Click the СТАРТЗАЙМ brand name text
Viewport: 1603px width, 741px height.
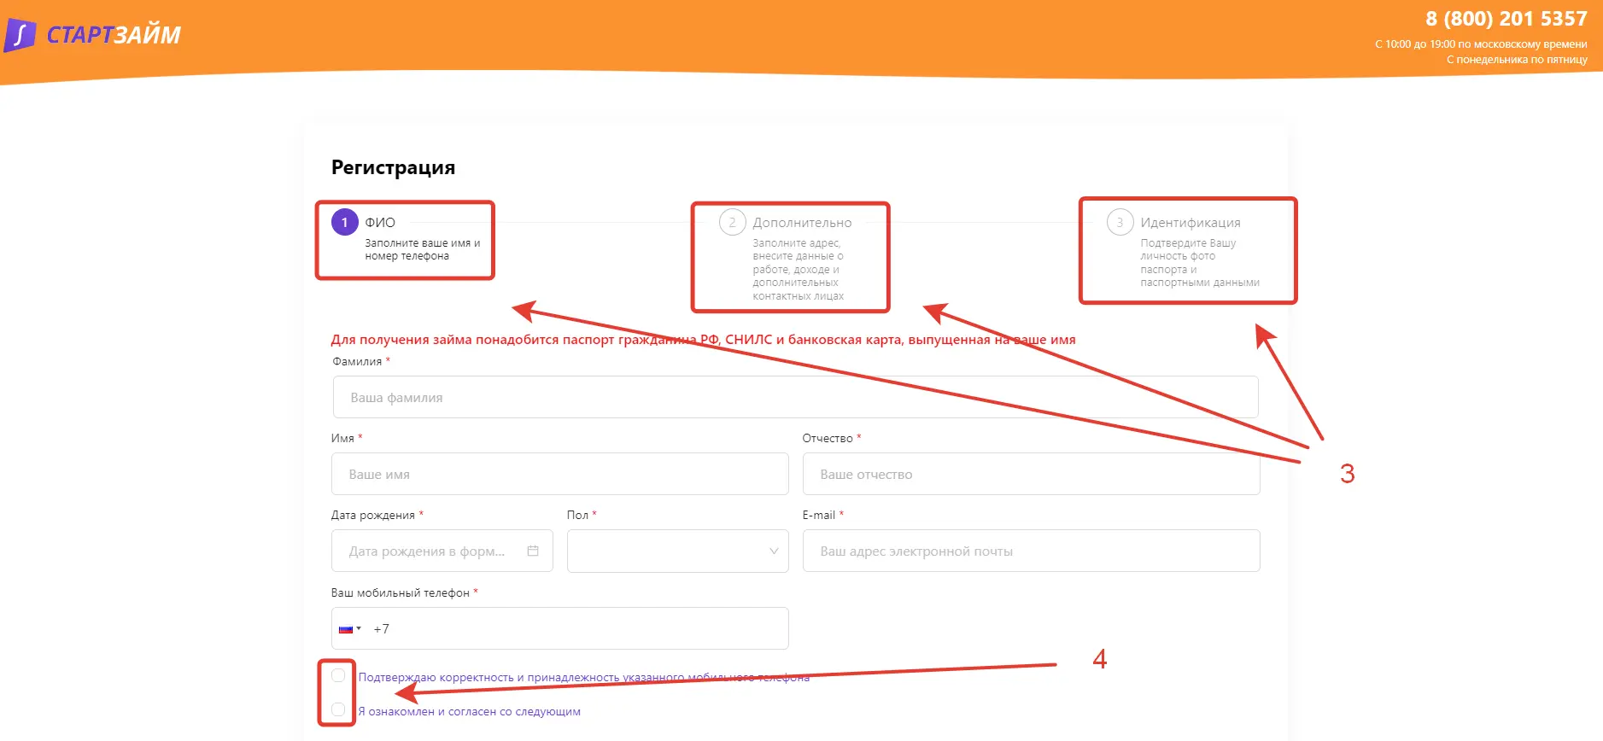pos(114,35)
